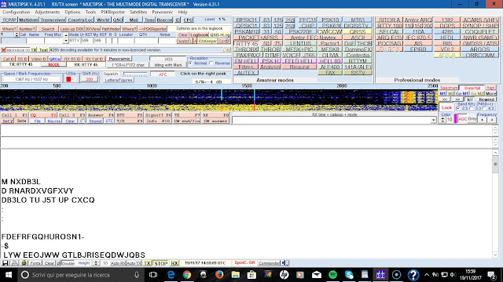This screenshot has width=503, height=282.
Task: Open the Freq MHz dropdown arrow
Action: click(66, 41)
